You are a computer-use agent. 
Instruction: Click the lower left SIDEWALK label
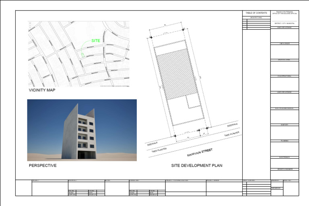(152, 144)
